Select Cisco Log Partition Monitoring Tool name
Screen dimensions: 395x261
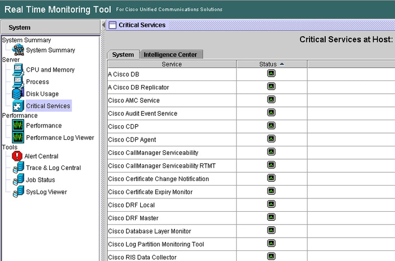pyautogui.click(x=156, y=244)
